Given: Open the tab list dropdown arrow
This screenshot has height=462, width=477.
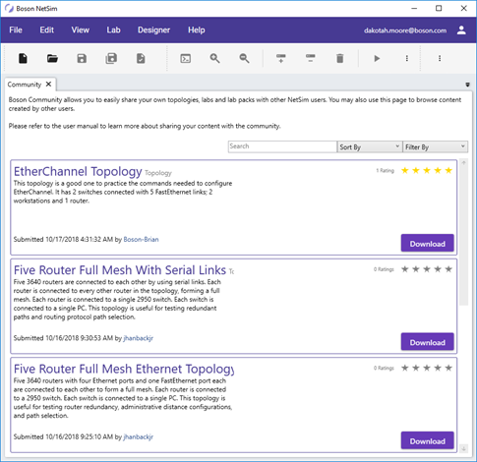Looking at the screenshot, I should click(x=467, y=85).
